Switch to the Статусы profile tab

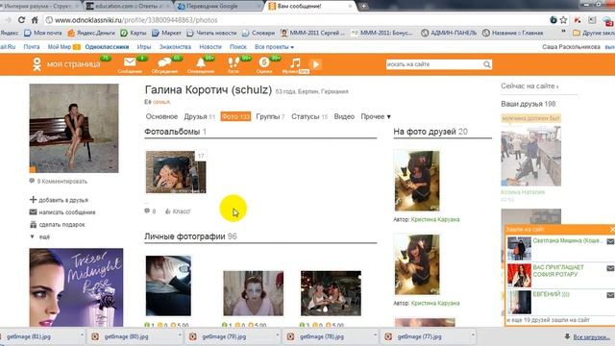(309, 116)
